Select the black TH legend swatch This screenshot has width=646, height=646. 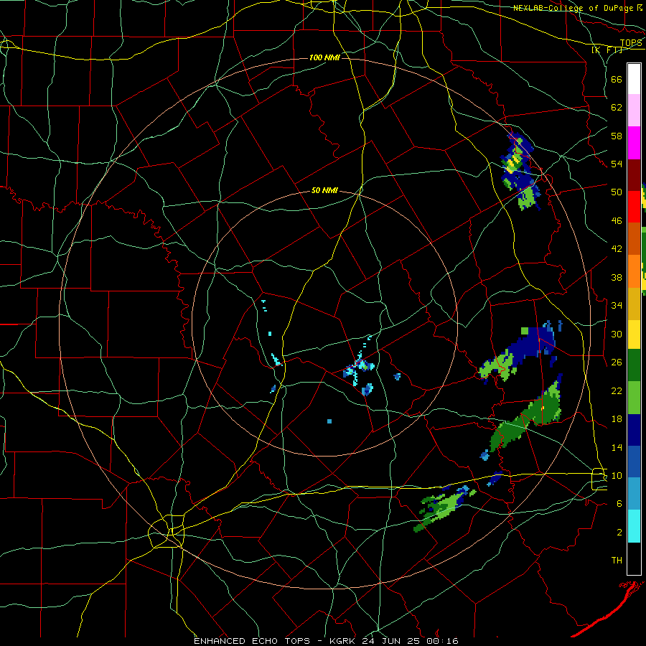click(x=634, y=558)
